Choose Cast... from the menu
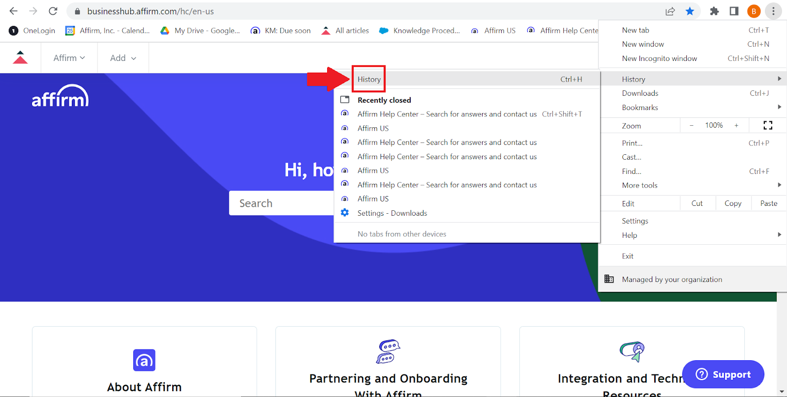The image size is (787, 397). 693,157
